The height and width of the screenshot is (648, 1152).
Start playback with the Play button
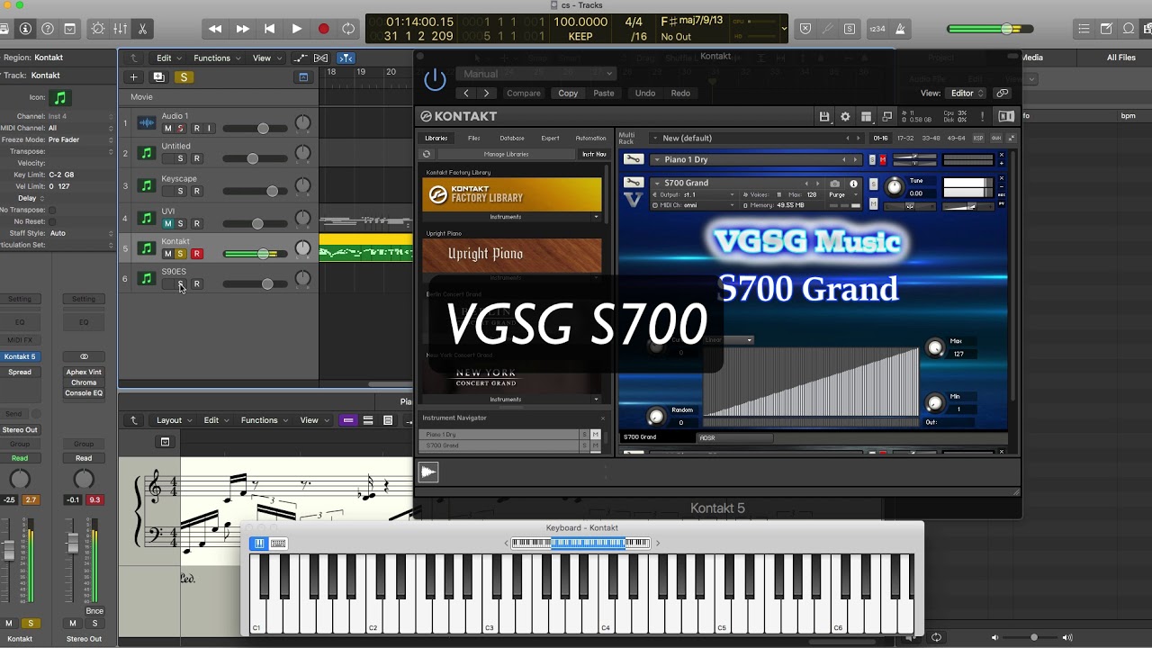click(296, 29)
